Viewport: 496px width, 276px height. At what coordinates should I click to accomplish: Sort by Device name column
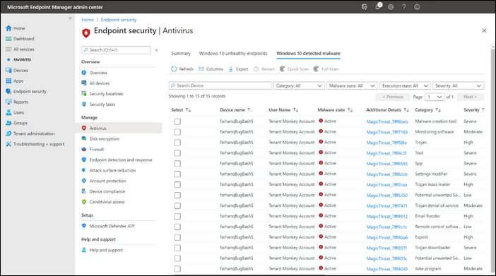pos(236,110)
